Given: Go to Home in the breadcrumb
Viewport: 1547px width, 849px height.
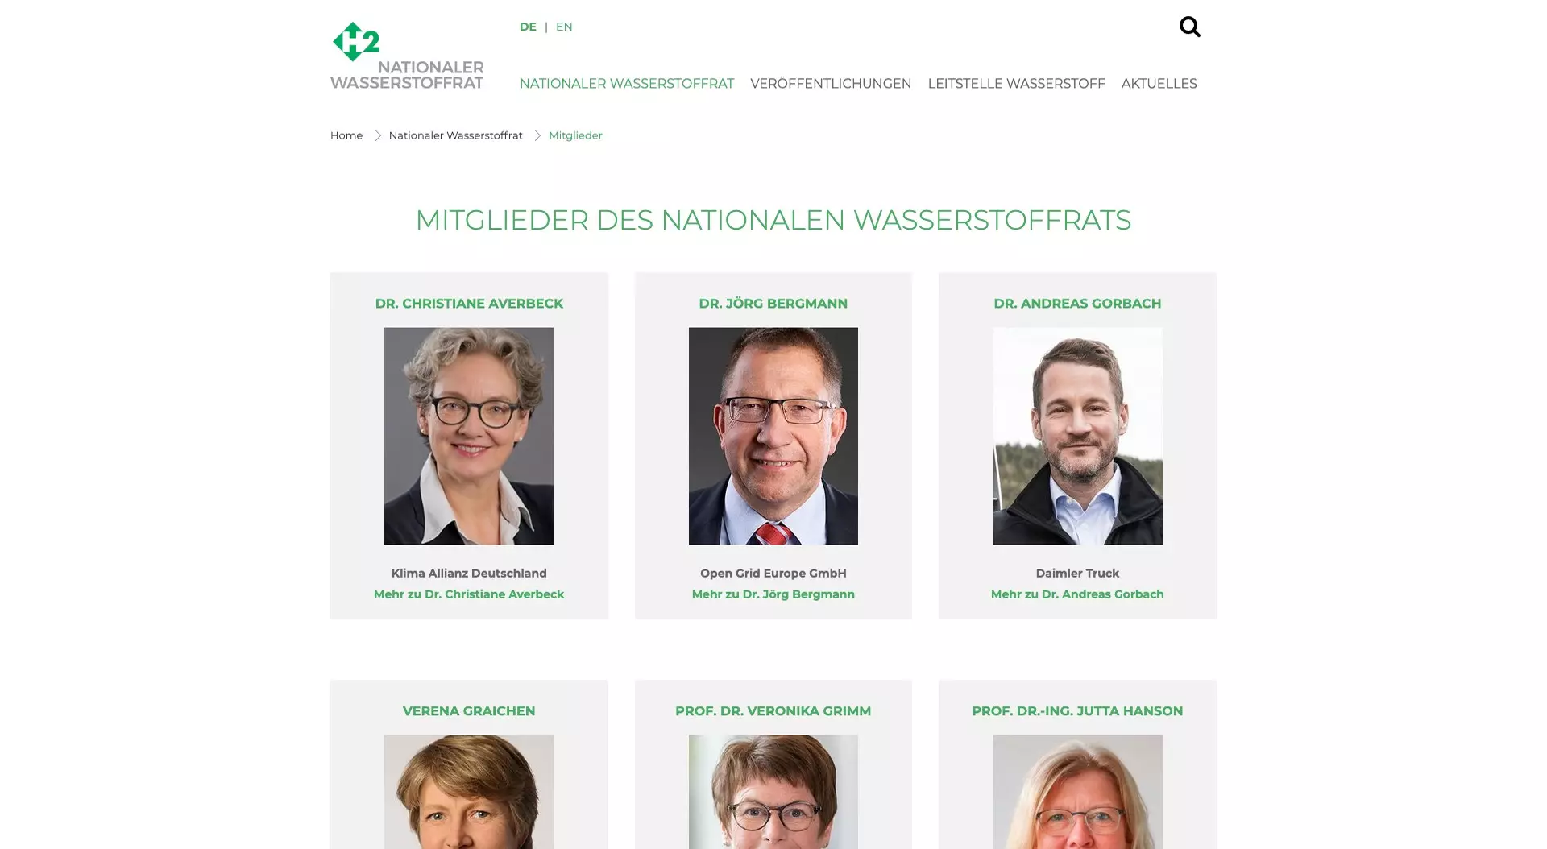Looking at the screenshot, I should (346, 135).
